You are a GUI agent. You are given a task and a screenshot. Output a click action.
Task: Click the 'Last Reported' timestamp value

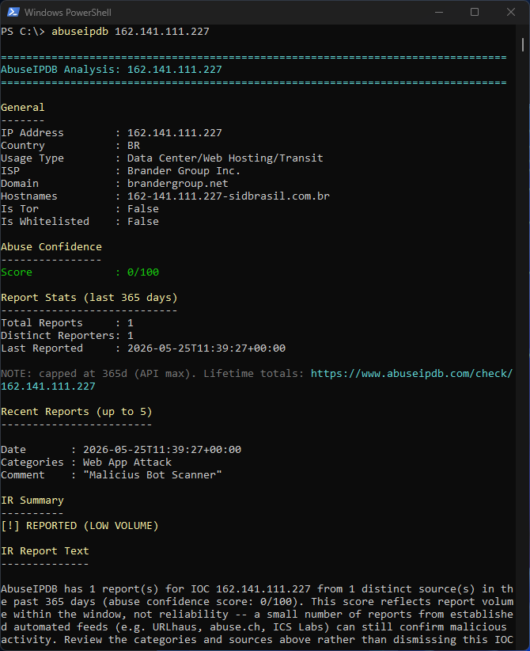click(x=206, y=348)
